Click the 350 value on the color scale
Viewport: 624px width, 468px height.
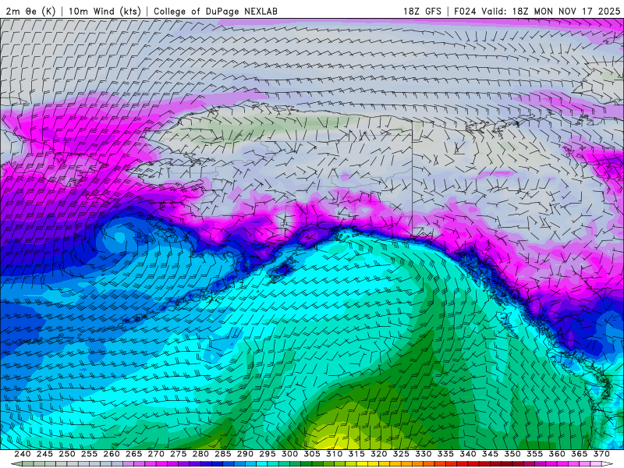(513, 454)
